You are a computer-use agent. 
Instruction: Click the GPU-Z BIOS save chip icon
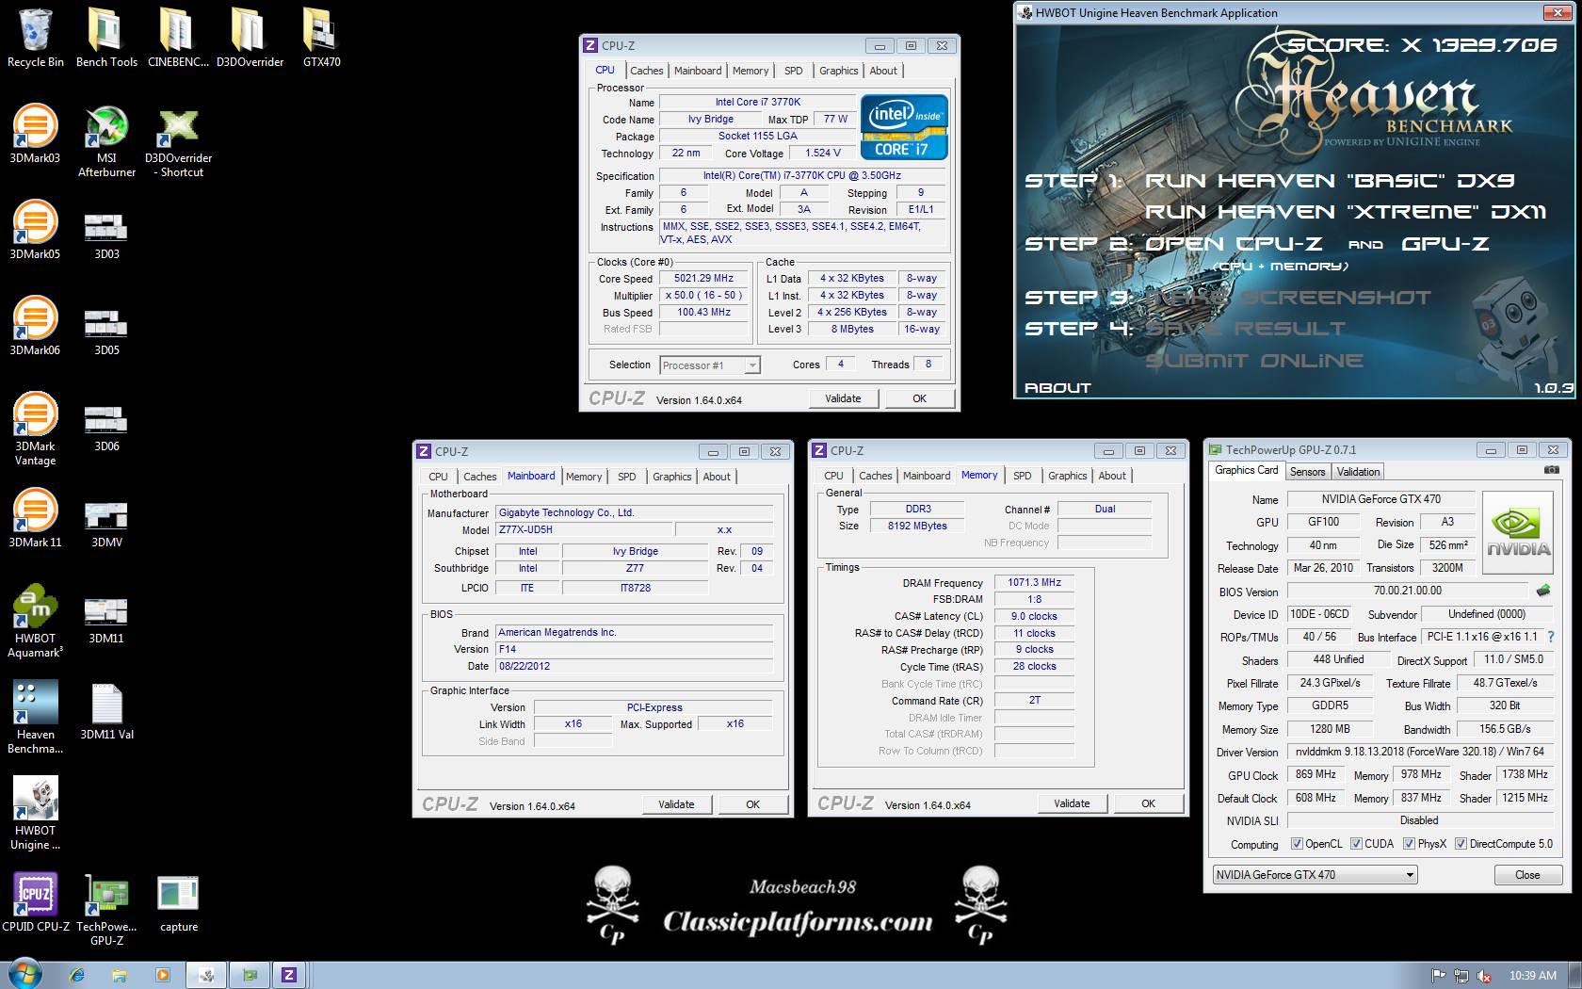[x=1543, y=591]
